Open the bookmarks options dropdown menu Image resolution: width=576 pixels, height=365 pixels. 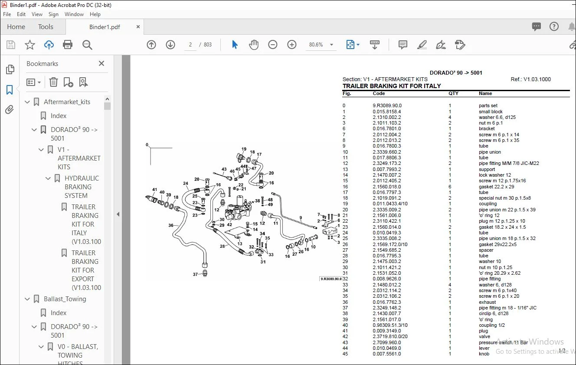(33, 82)
